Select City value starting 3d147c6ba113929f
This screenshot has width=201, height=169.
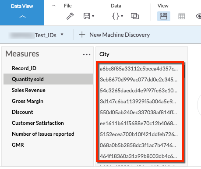coord(138,102)
